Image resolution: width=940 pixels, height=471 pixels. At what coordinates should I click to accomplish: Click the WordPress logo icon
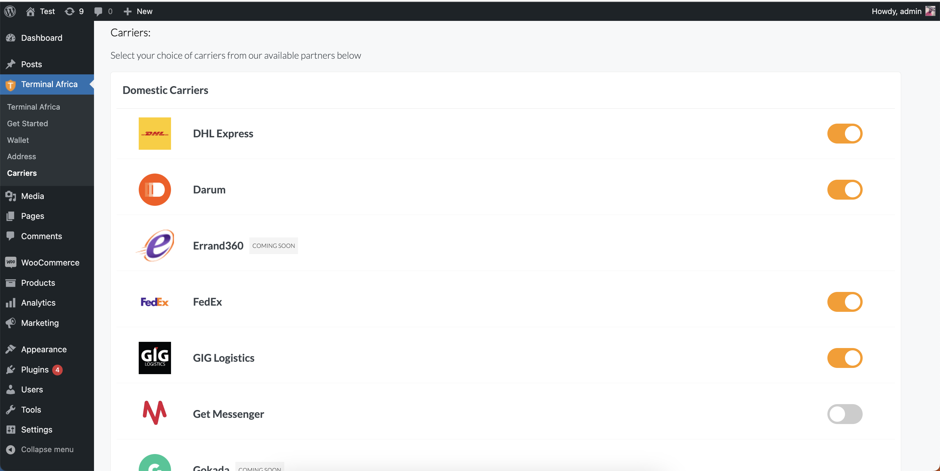pos(10,11)
